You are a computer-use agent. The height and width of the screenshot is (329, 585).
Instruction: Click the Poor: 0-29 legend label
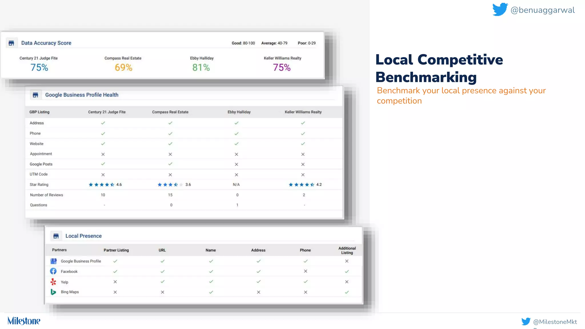tap(307, 43)
